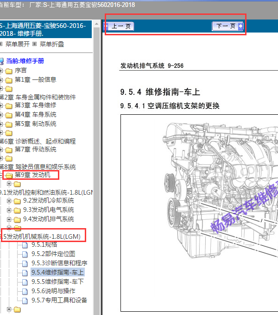Select 9.5发动机机械系统-1.8L(LGM) node
The height and width of the screenshot is (315, 278).
pos(41,236)
